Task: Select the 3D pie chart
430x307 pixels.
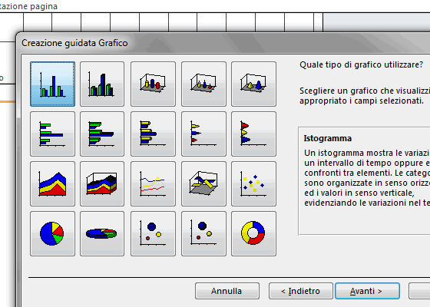Action: [102, 233]
